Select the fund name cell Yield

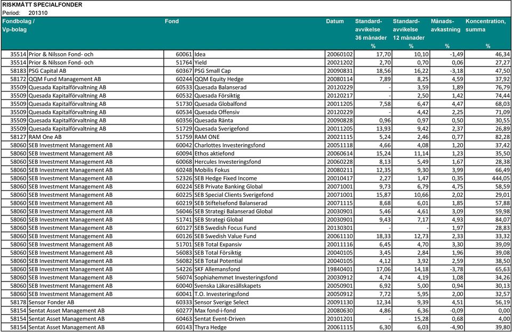point(260,63)
